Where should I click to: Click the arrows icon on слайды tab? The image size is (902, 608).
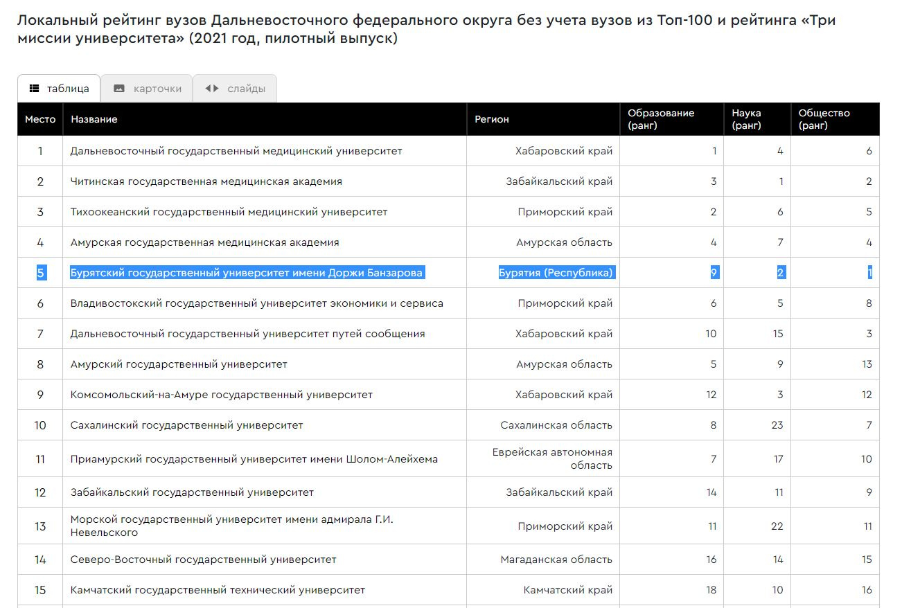coord(213,89)
